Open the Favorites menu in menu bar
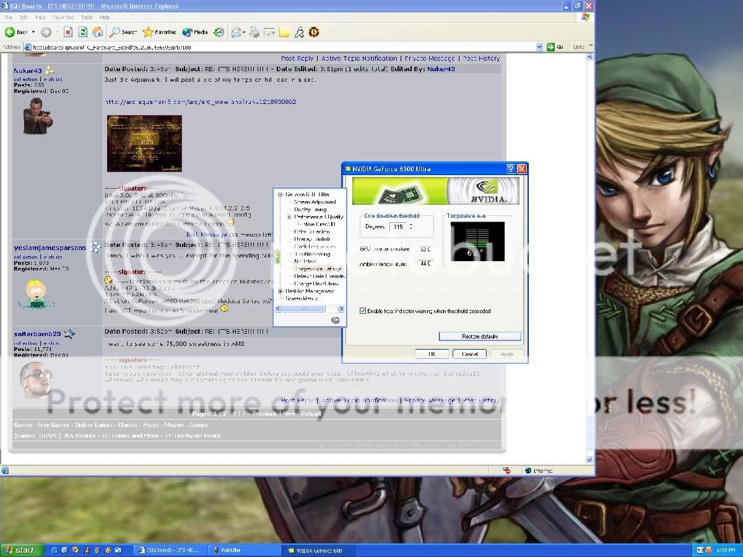Screen dimensions: 743x557 63,17
